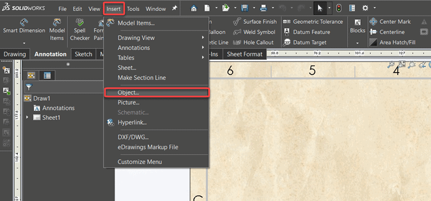
Task: Click the New document icon
Action: pyautogui.click(x=207, y=8)
